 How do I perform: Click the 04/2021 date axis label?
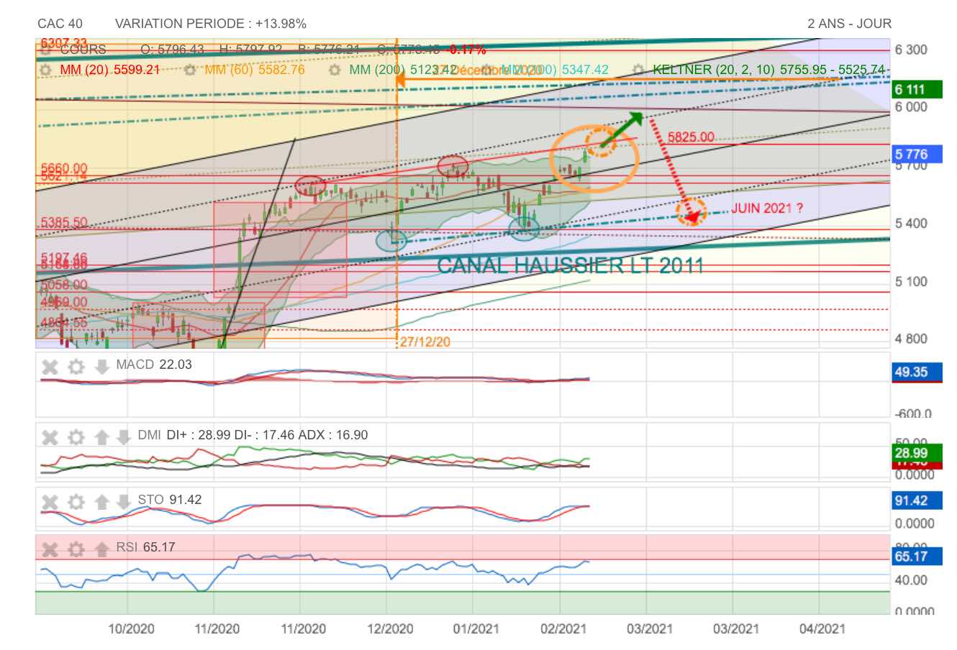pyautogui.click(x=822, y=629)
